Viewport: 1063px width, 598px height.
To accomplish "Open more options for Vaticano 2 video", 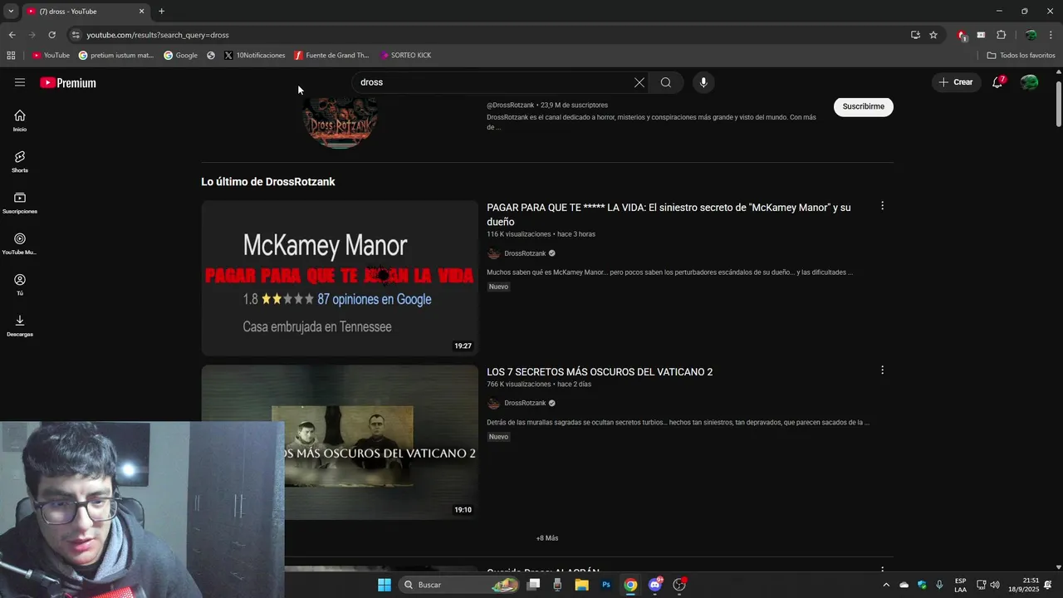I will point(882,370).
